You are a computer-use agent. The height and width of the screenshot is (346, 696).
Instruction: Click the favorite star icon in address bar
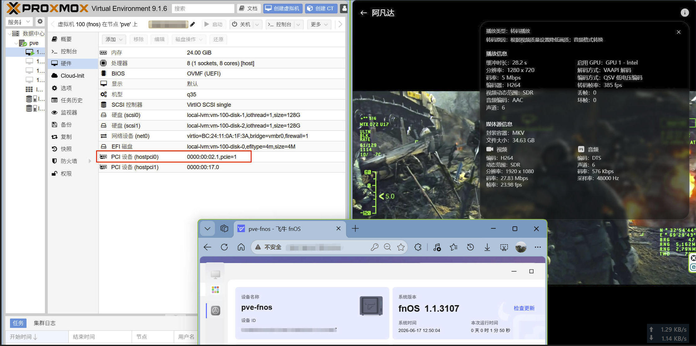pos(401,247)
